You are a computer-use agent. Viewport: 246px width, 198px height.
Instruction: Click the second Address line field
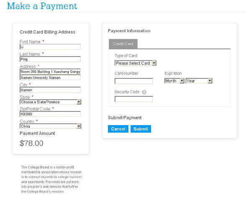coord(50,77)
